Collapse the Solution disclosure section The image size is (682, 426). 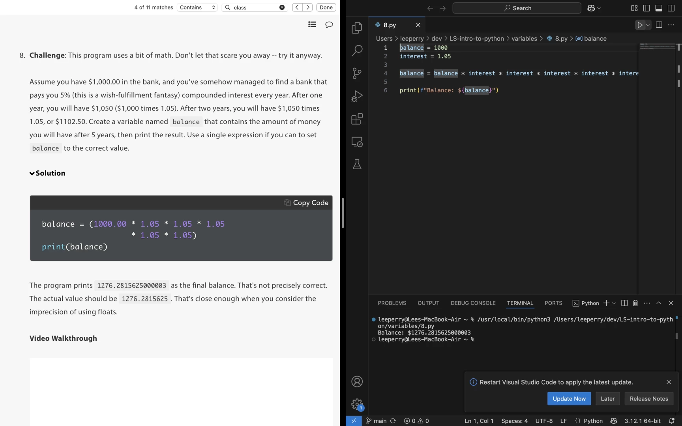(47, 173)
